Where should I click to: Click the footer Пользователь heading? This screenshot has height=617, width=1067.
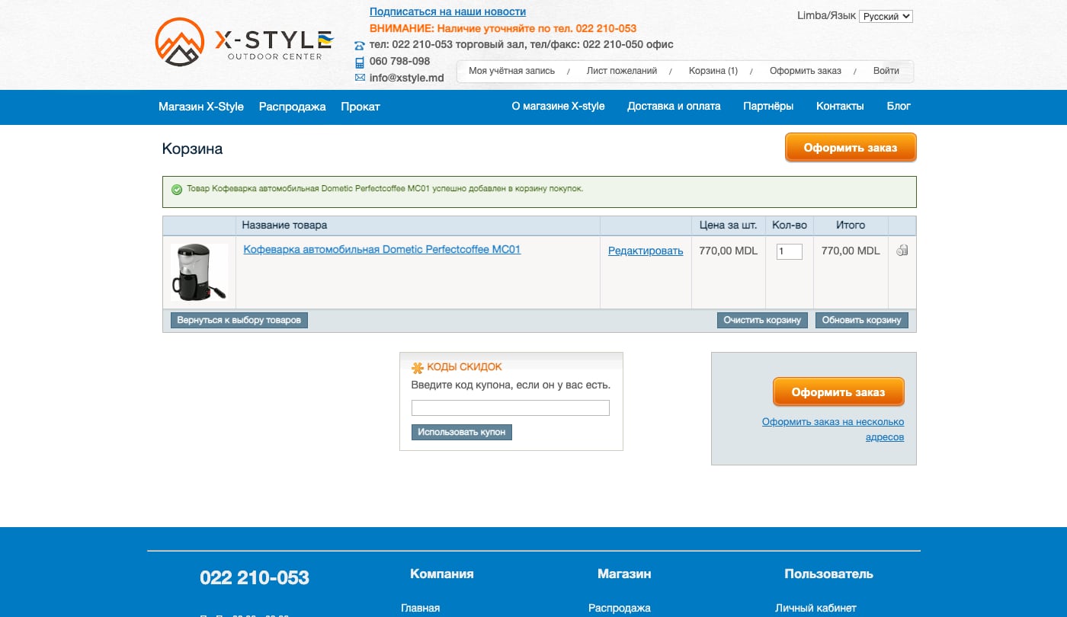828,574
